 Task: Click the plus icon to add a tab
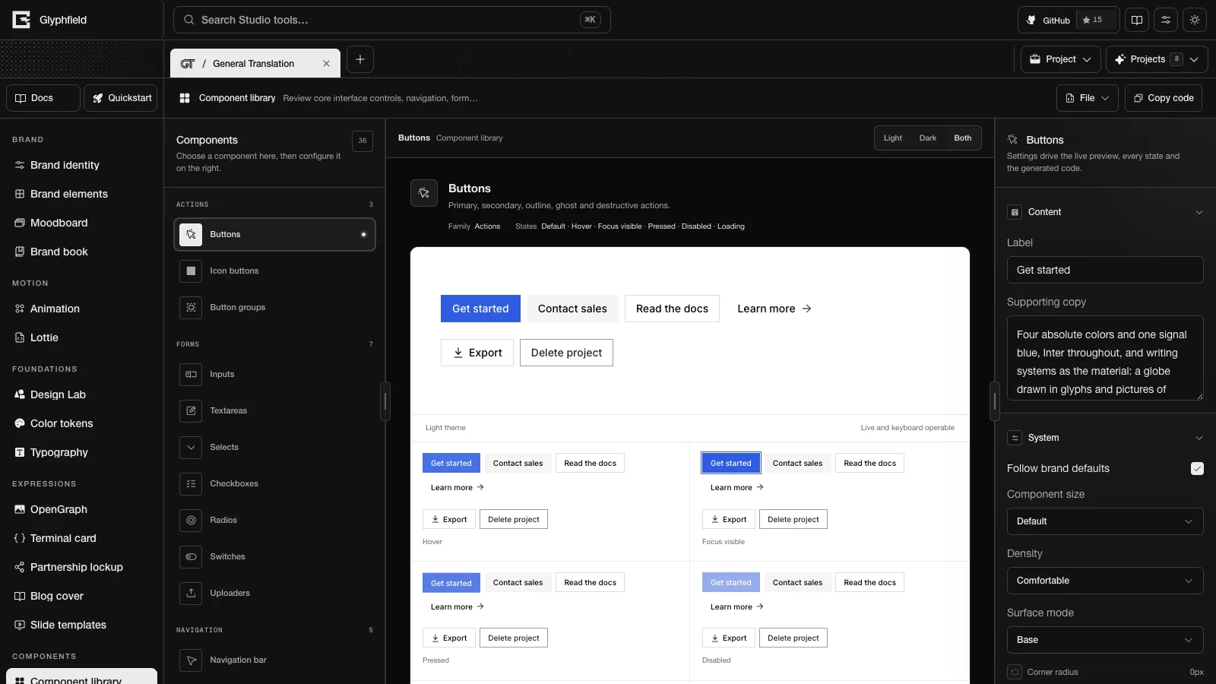360,59
